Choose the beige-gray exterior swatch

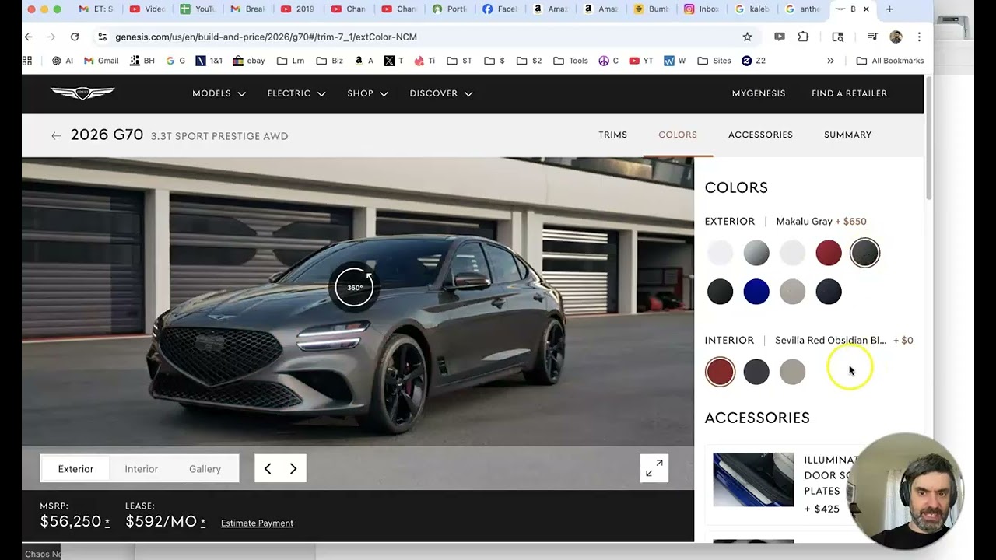792,292
